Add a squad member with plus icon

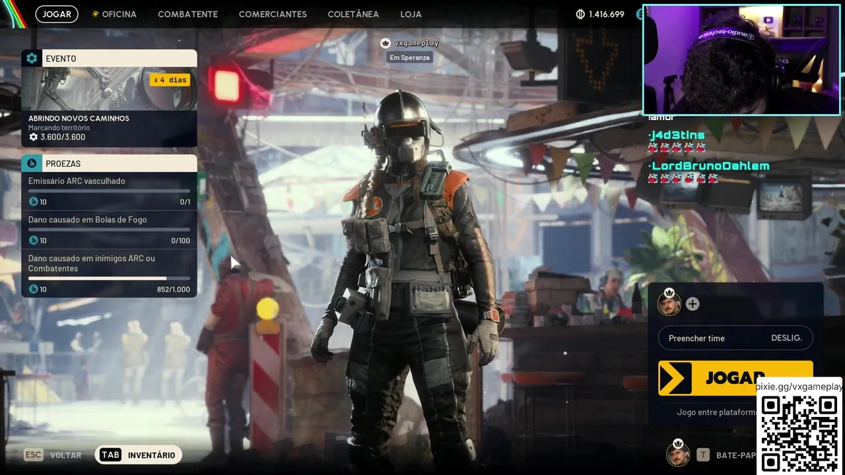click(x=692, y=304)
